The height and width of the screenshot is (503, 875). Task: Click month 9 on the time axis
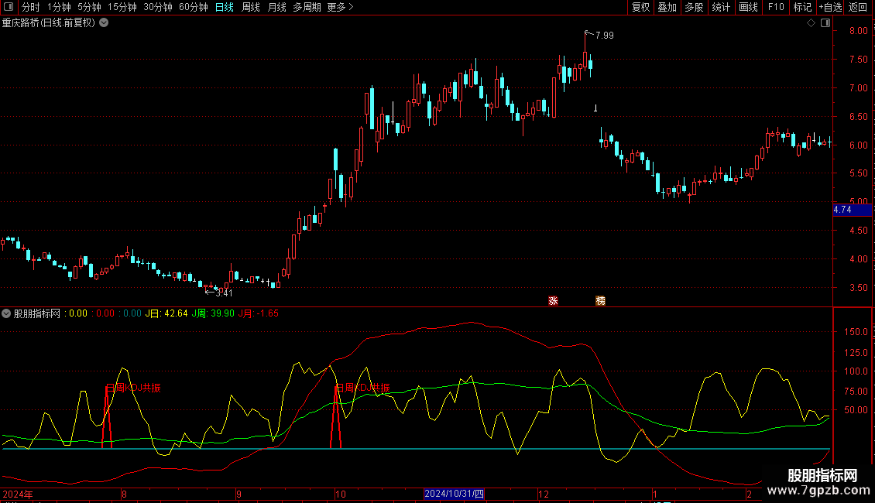pyautogui.click(x=238, y=494)
